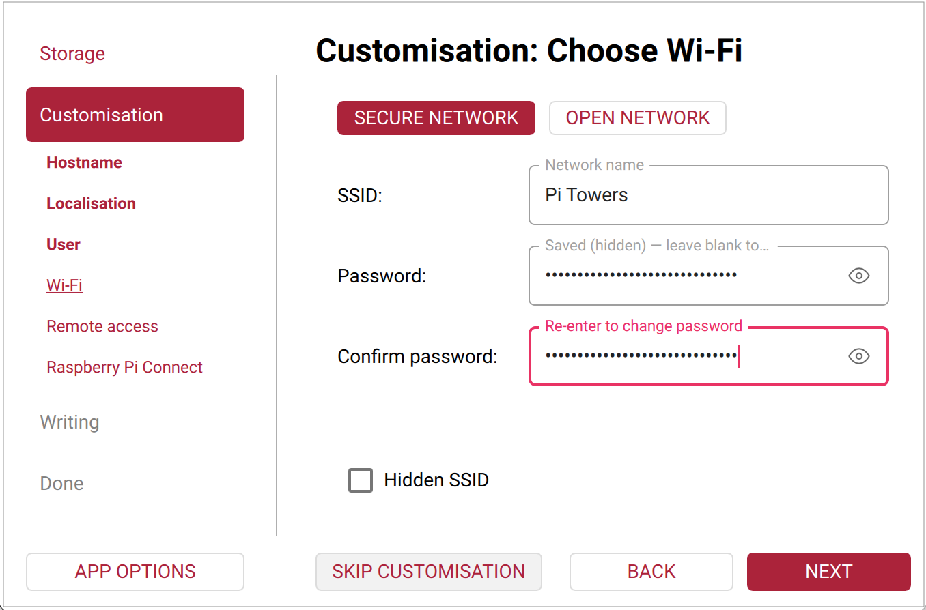Reveal the Wi-Fi password with the eye icon
This screenshot has height=610, width=926.
[x=858, y=276]
